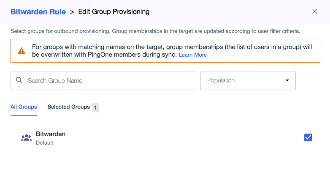
Task: Select the Bitwarden group name
Action: [51, 134]
